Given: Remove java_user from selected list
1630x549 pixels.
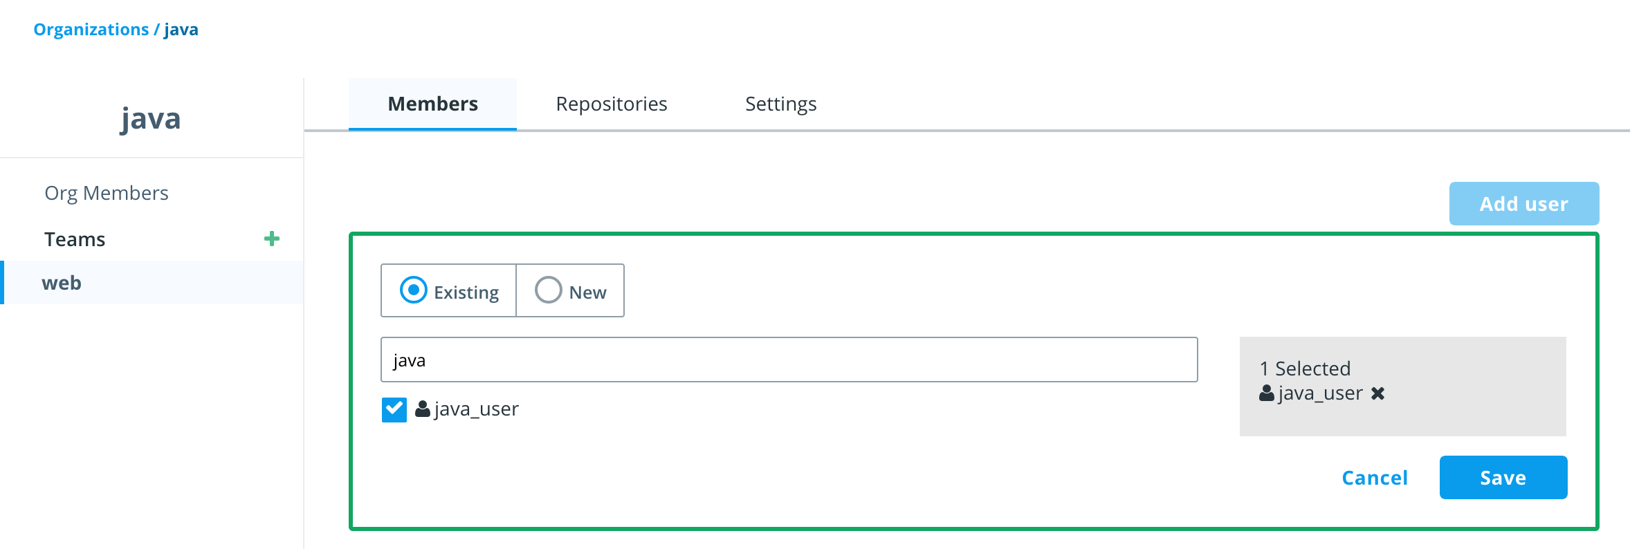Looking at the screenshot, I should pyautogui.click(x=1377, y=393).
